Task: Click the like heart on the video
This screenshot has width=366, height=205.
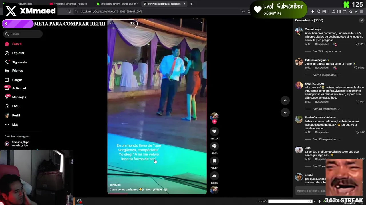Action: [x=214, y=131]
